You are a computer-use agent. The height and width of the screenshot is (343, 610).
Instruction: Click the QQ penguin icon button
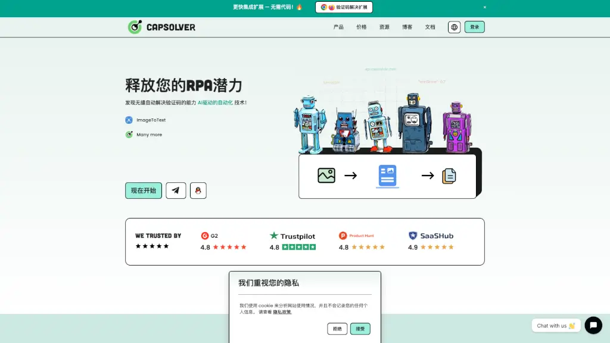[x=198, y=191]
